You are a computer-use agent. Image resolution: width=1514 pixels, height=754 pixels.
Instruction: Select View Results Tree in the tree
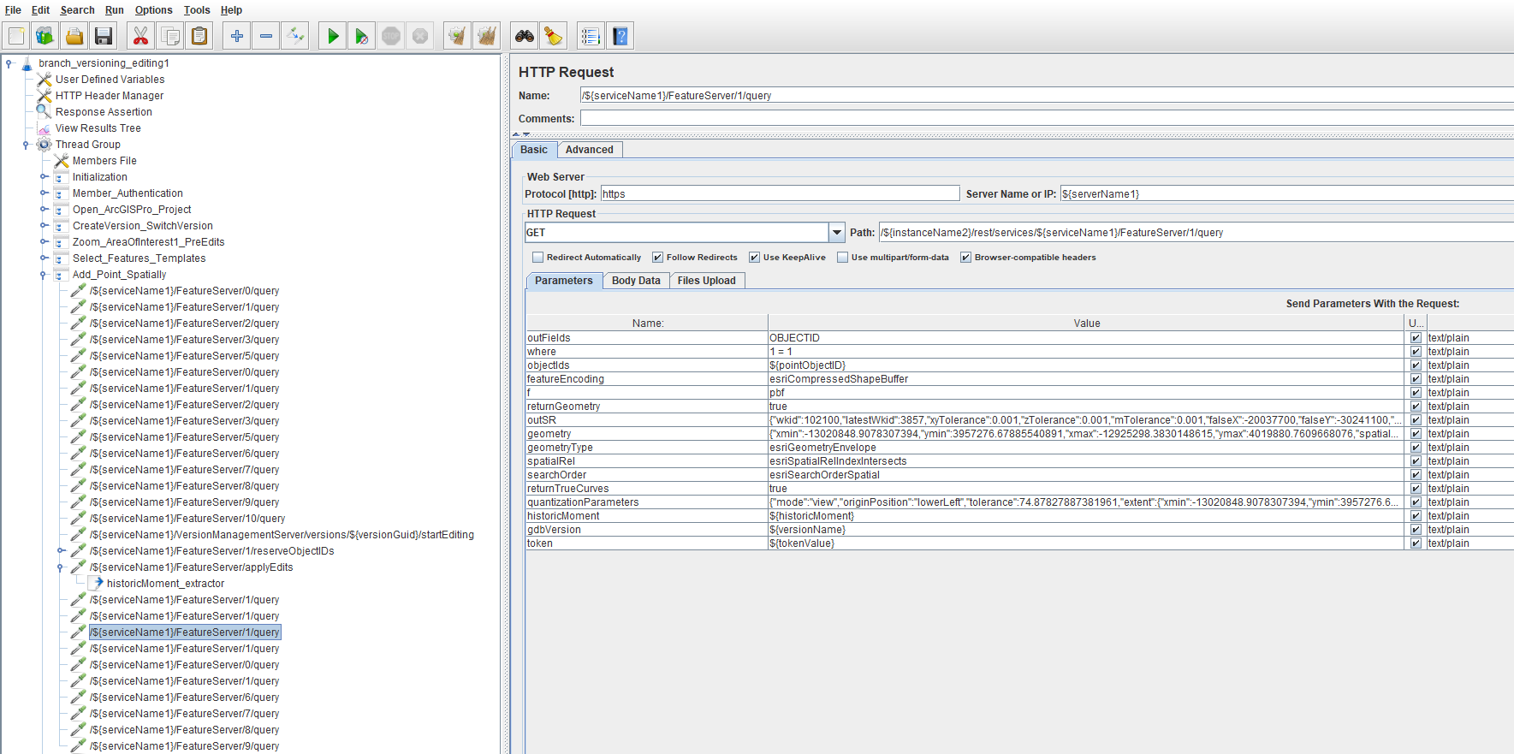pyautogui.click(x=98, y=128)
